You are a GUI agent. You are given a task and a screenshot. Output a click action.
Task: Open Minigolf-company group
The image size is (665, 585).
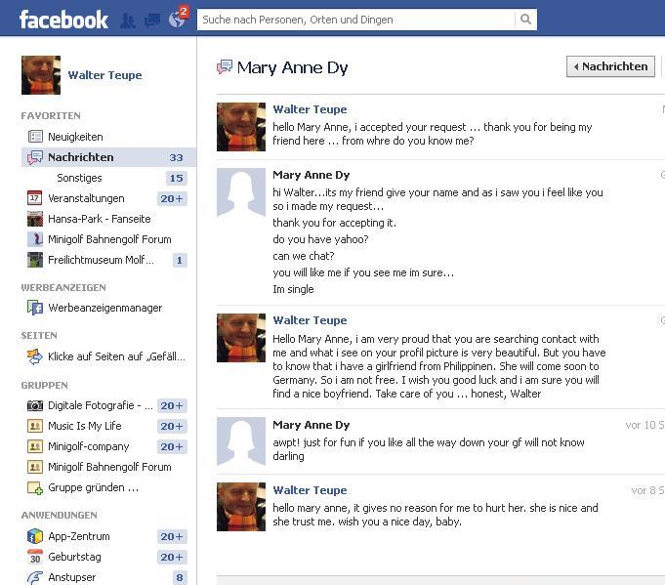88,446
